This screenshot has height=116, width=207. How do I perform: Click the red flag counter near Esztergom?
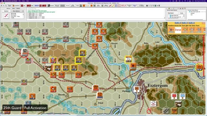[174, 96]
